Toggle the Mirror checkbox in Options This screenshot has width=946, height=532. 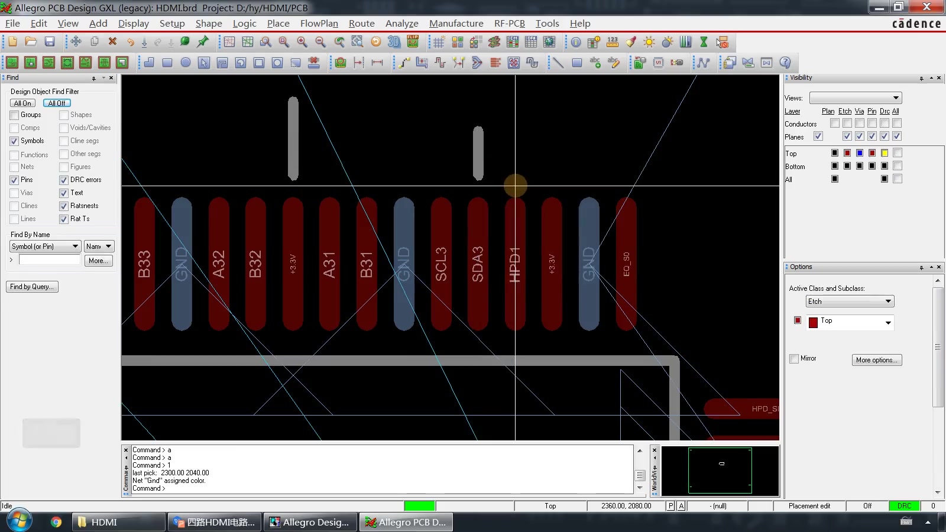click(x=795, y=359)
